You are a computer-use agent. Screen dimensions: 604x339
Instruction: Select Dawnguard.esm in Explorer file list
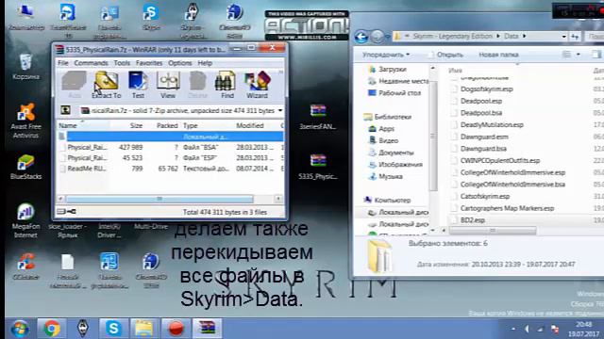[484, 137]
